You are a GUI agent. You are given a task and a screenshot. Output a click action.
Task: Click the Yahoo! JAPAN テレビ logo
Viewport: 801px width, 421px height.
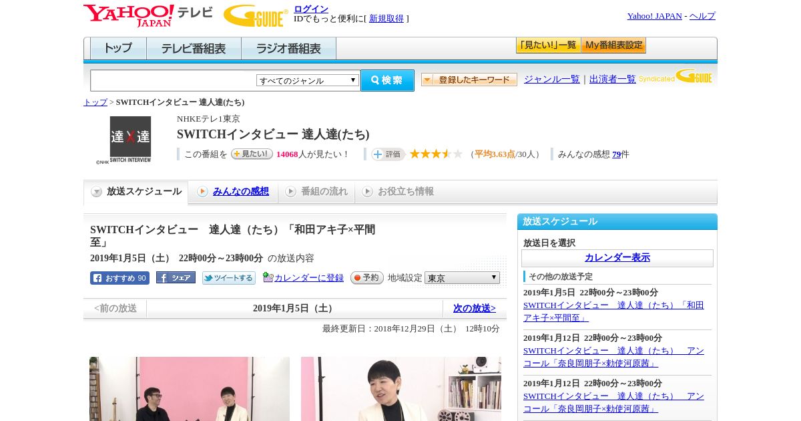[148, 15]
